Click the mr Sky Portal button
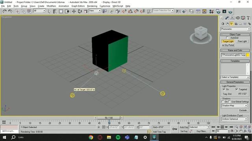252x141 pixels. 228,45
